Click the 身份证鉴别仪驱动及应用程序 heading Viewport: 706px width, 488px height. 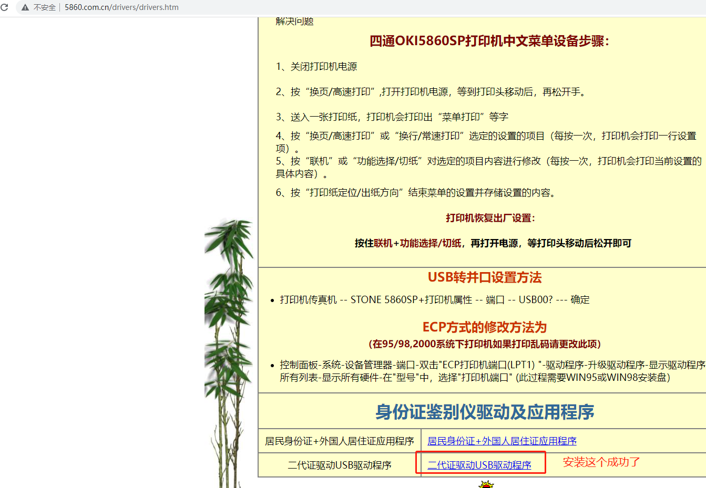[485, 412]
